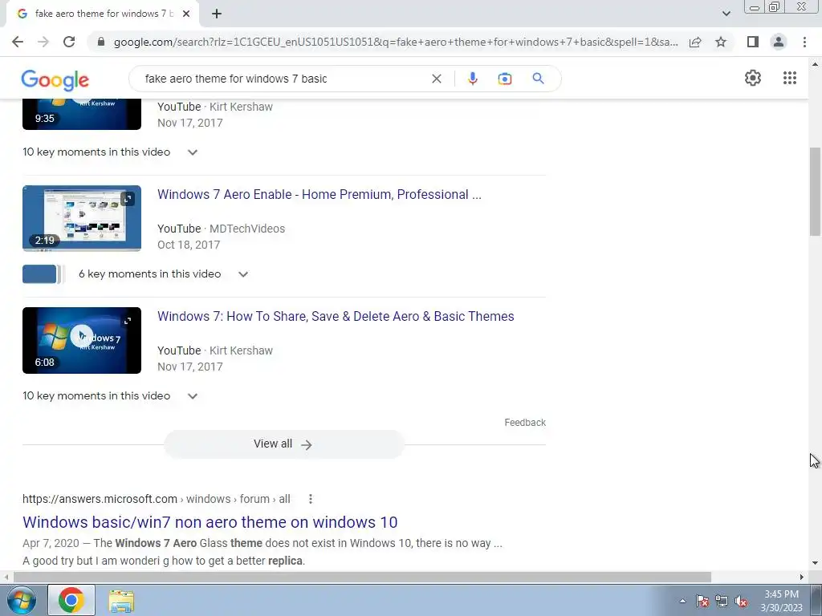
Task: Click the site lock icon
Action: (x=101, y=42)
